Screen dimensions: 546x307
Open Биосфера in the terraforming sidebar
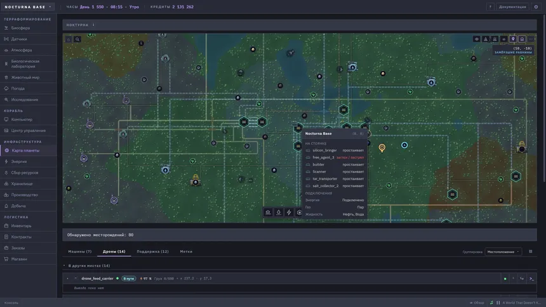28,28
